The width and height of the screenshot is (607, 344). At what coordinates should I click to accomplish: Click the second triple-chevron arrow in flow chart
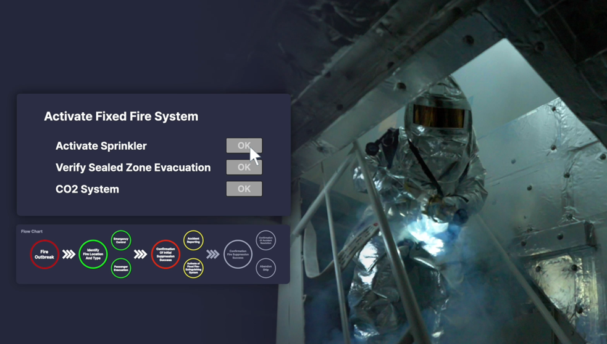(x=141, y=254)
